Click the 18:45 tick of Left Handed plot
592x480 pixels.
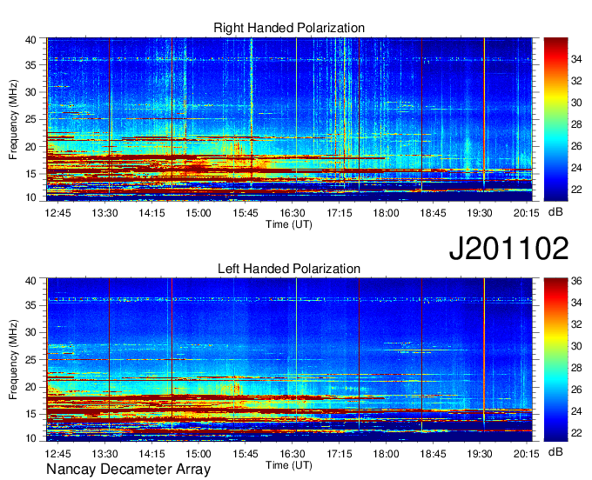click(x=433, y=454)
